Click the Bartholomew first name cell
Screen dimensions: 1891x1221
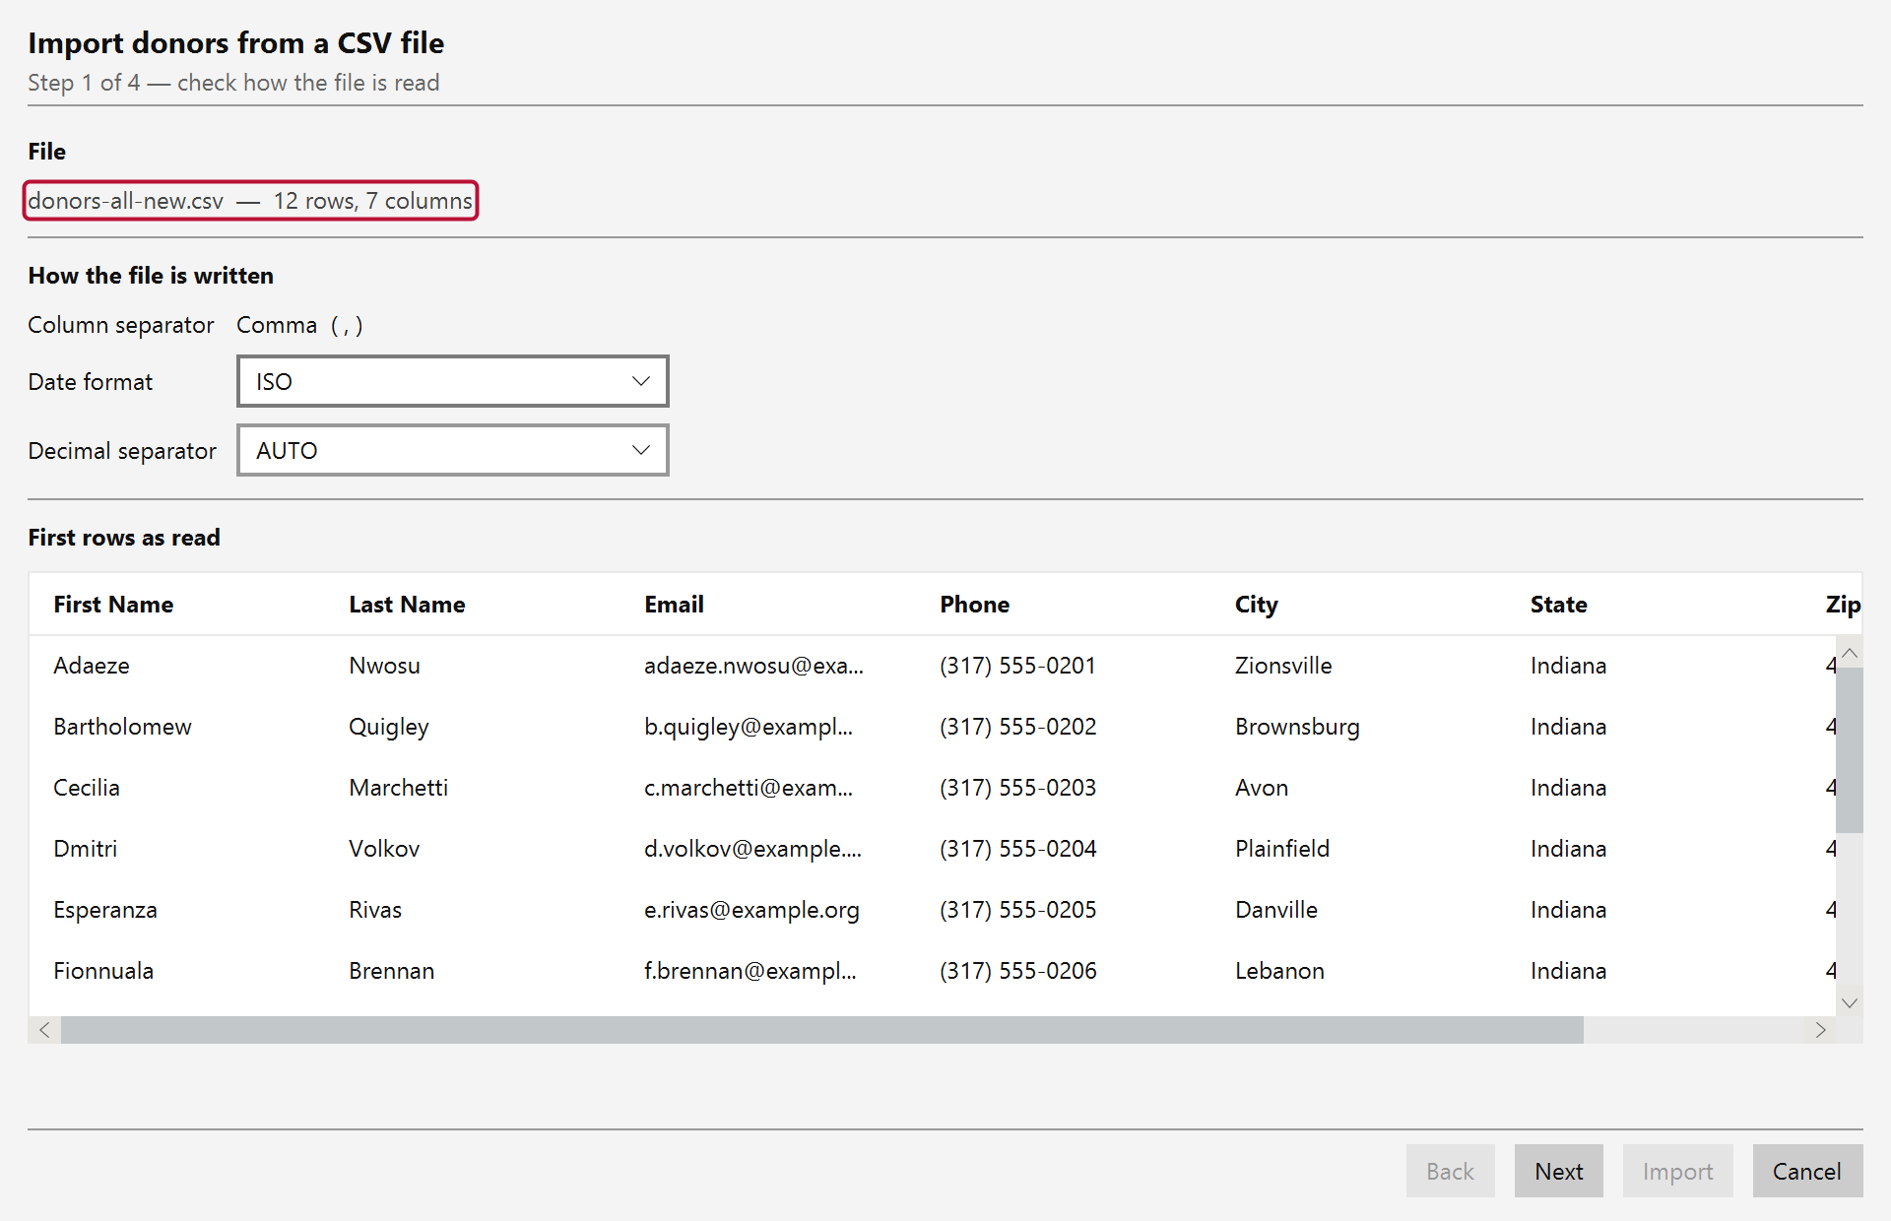(122, 727)
